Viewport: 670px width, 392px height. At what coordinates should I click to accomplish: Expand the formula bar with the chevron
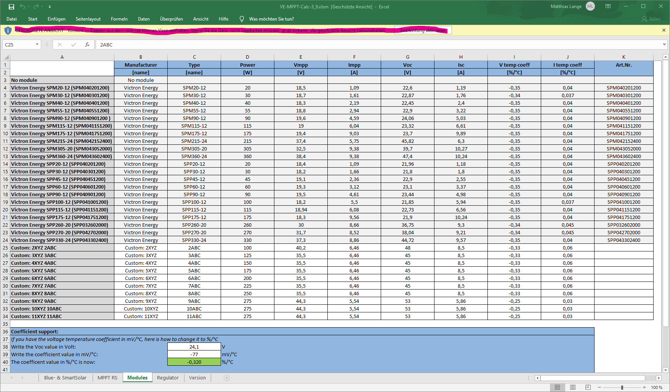tap(664, 45)
